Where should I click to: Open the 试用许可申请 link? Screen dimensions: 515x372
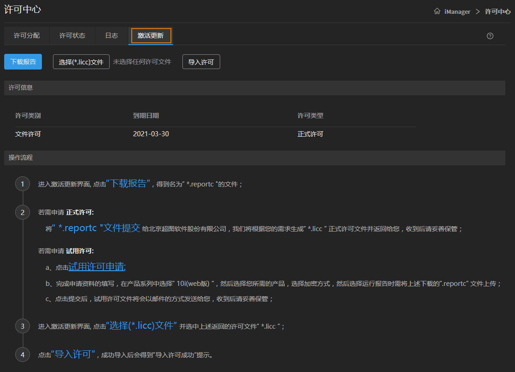pyautogui.click(x=97, y=267)
